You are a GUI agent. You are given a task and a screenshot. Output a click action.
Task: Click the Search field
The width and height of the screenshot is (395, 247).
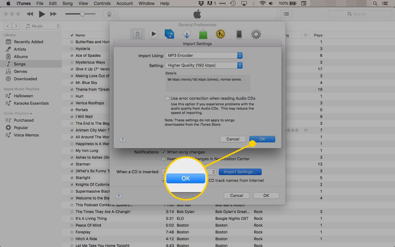[360, 14]
